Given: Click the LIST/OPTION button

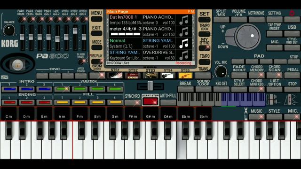Looking at the screenshot, I should click(x=275, y=89).
